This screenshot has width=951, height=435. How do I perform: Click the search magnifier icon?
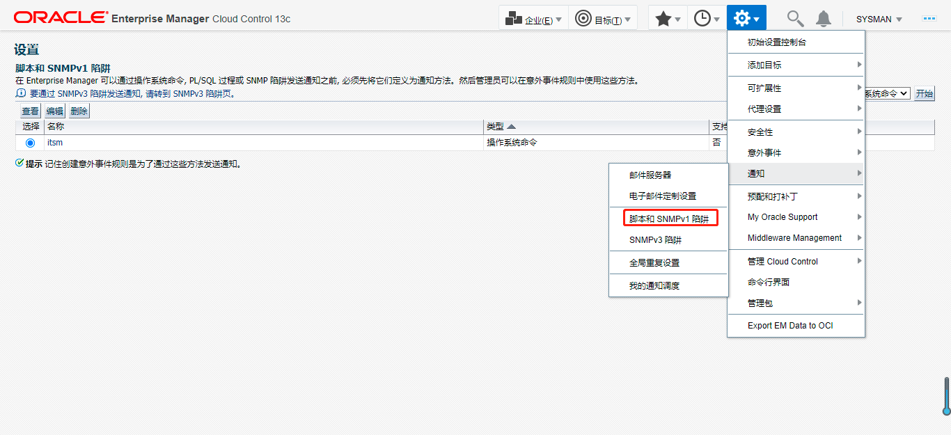pos(794,19)
